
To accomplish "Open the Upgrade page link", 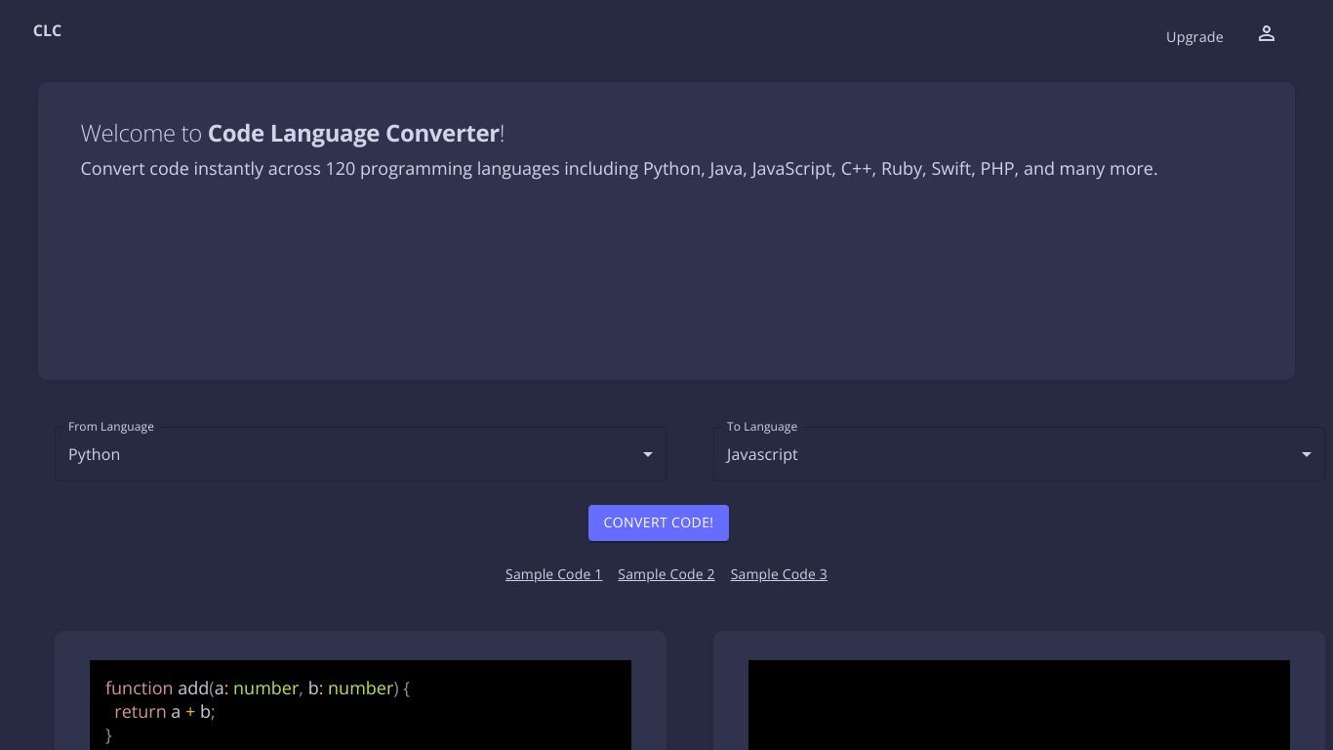I will [1194, 36].
